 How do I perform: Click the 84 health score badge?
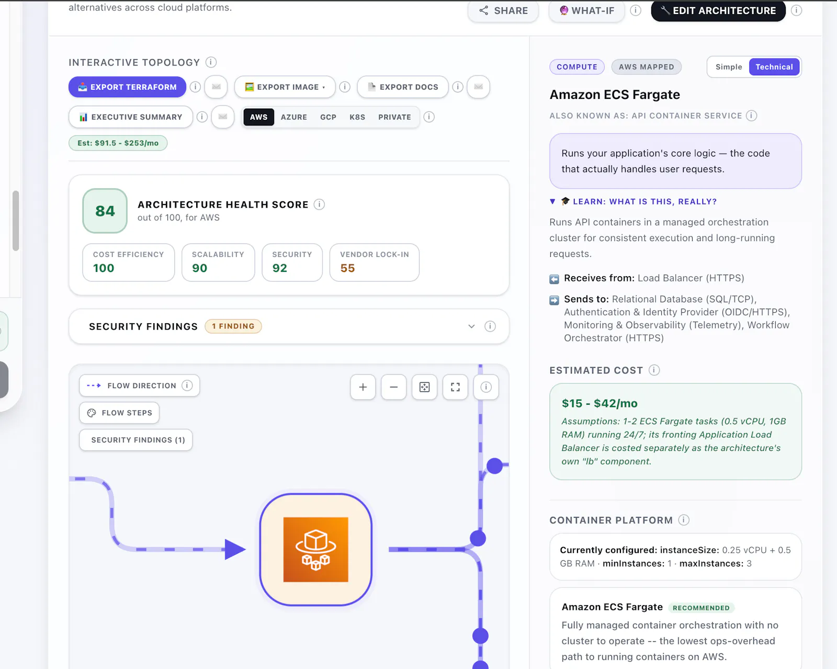pos(105,211)
